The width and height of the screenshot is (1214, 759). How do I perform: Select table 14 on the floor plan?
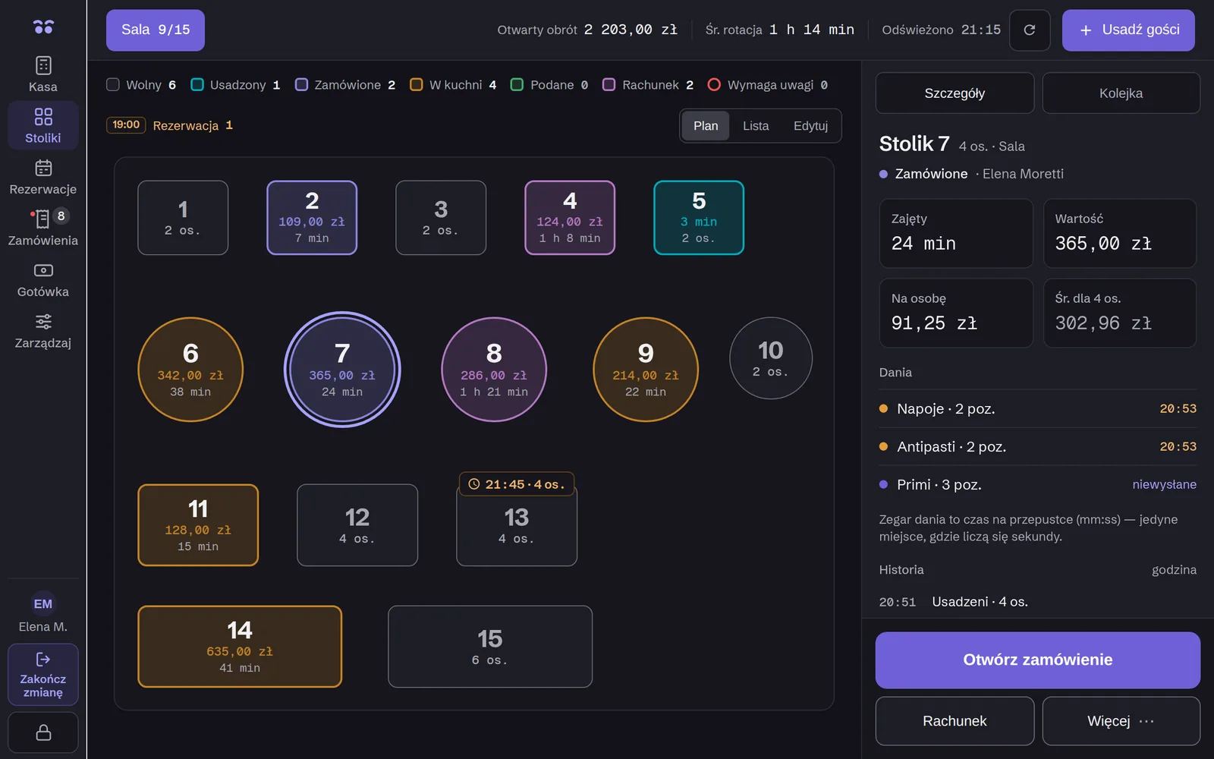click(x=240, y=647)
